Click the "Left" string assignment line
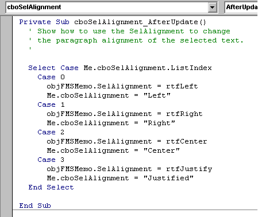The height and width of the screenshot is (217, 258). (109, 95)
